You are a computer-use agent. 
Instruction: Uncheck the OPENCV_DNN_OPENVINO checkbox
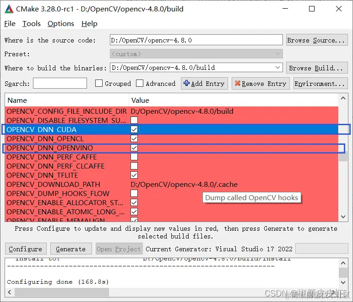point(134,148)
